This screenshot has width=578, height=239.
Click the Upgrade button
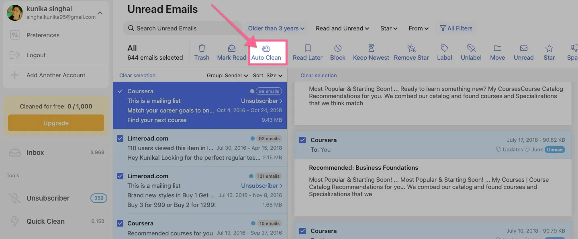coord(56,123)
